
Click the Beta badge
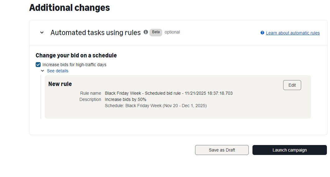(x=156, y=32)
